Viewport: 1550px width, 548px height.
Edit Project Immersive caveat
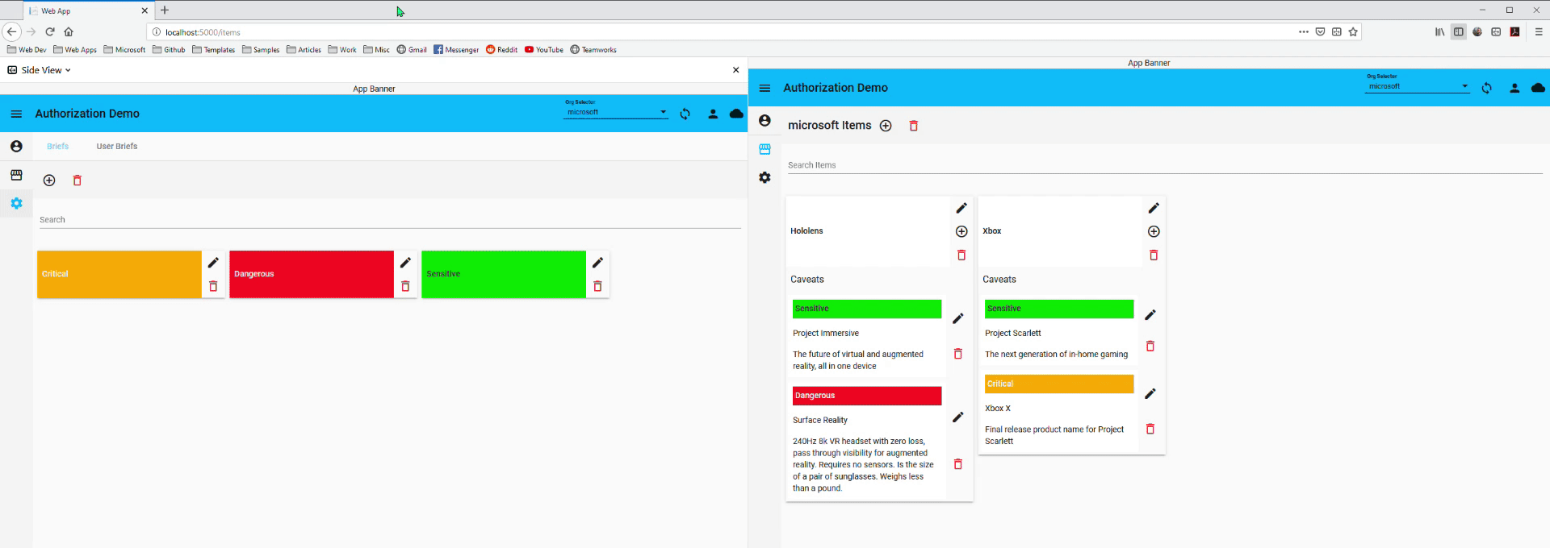point(958,318)
